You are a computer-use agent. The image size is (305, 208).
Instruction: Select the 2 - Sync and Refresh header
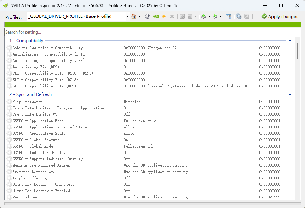[x=30, y=94]
